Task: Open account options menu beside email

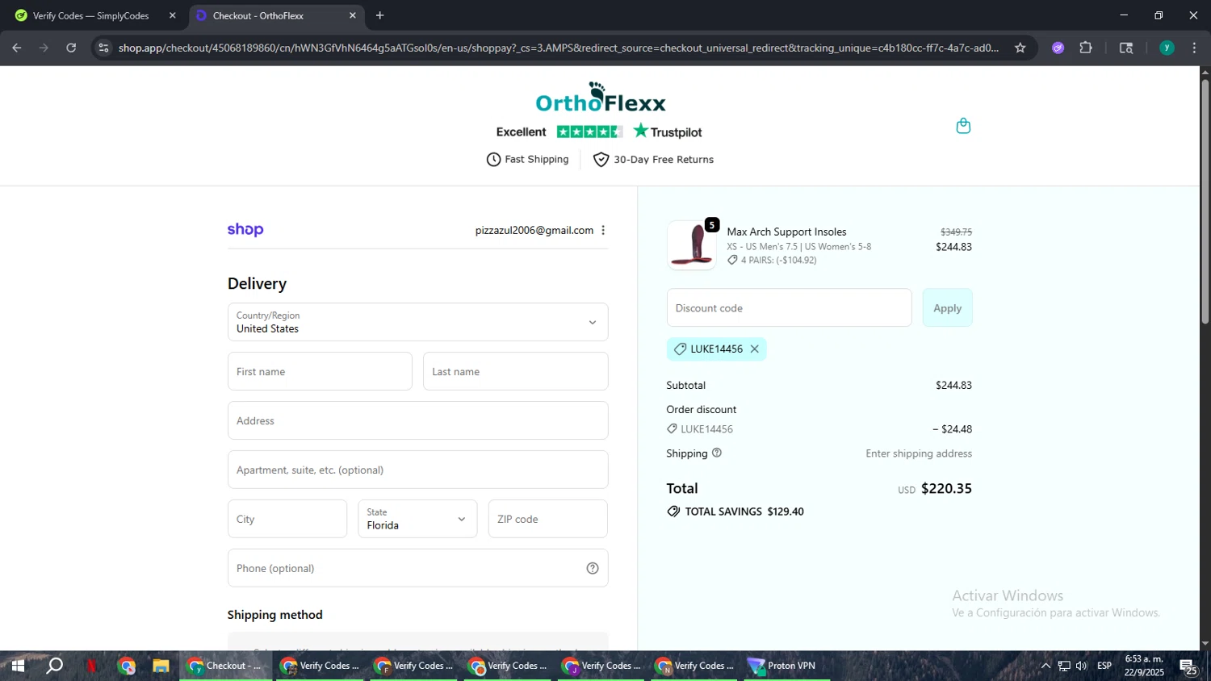Action: click(x=603, y=230)
